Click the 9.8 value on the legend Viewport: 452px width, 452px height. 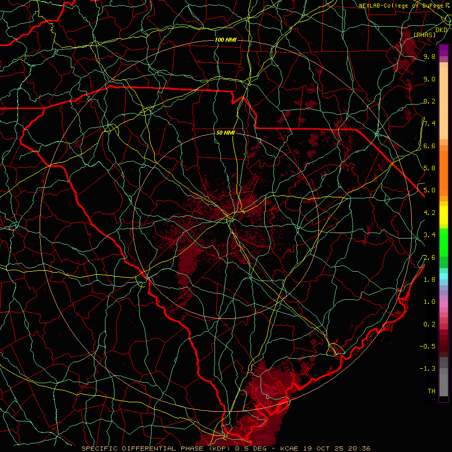pos(429,56)
